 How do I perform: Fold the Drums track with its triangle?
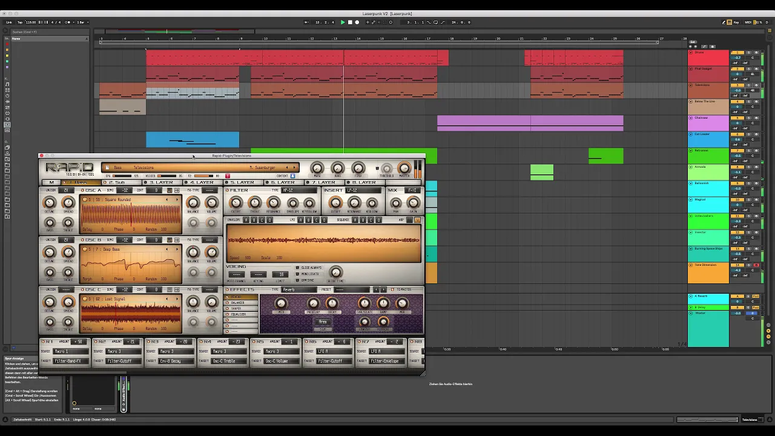click(691, 53)
